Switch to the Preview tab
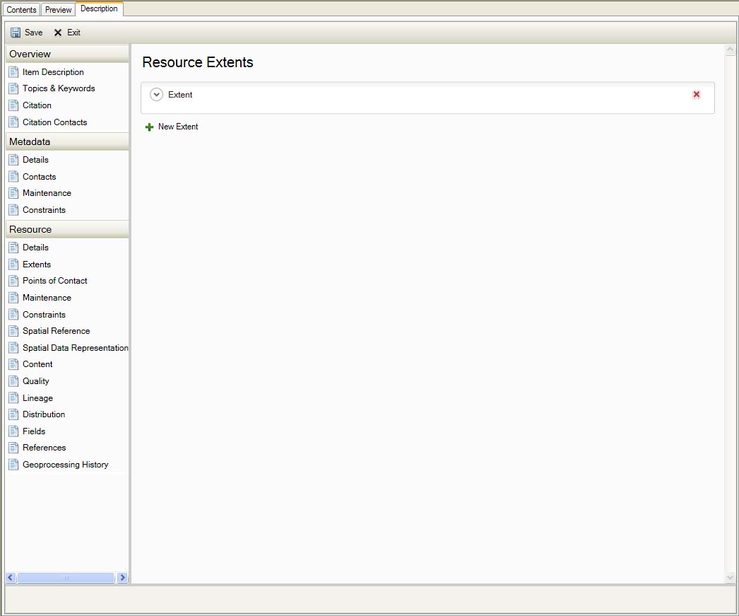Image resolution: width=739 pixels, height=616 pixels. 59,10
